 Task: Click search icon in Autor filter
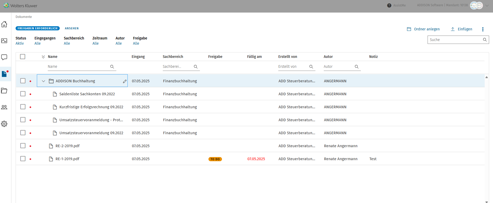click(x=357, y=67)
